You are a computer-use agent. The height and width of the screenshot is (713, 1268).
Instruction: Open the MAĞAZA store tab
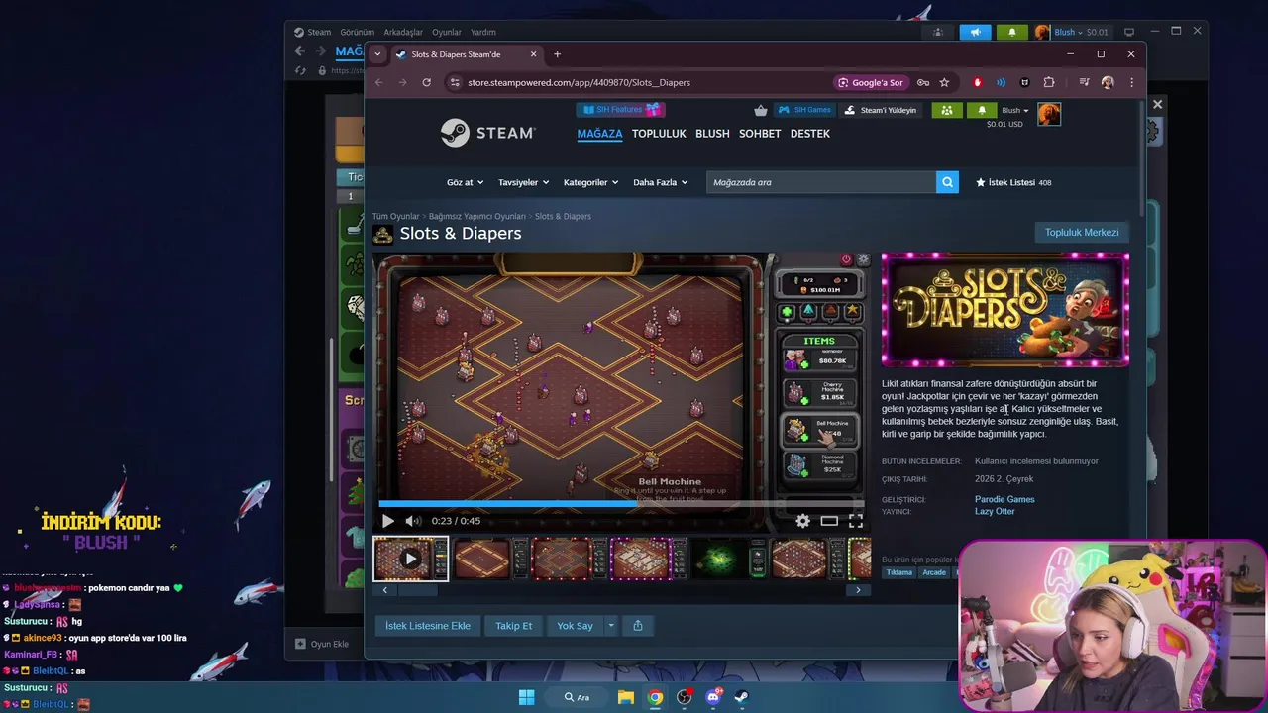point(599,134)
